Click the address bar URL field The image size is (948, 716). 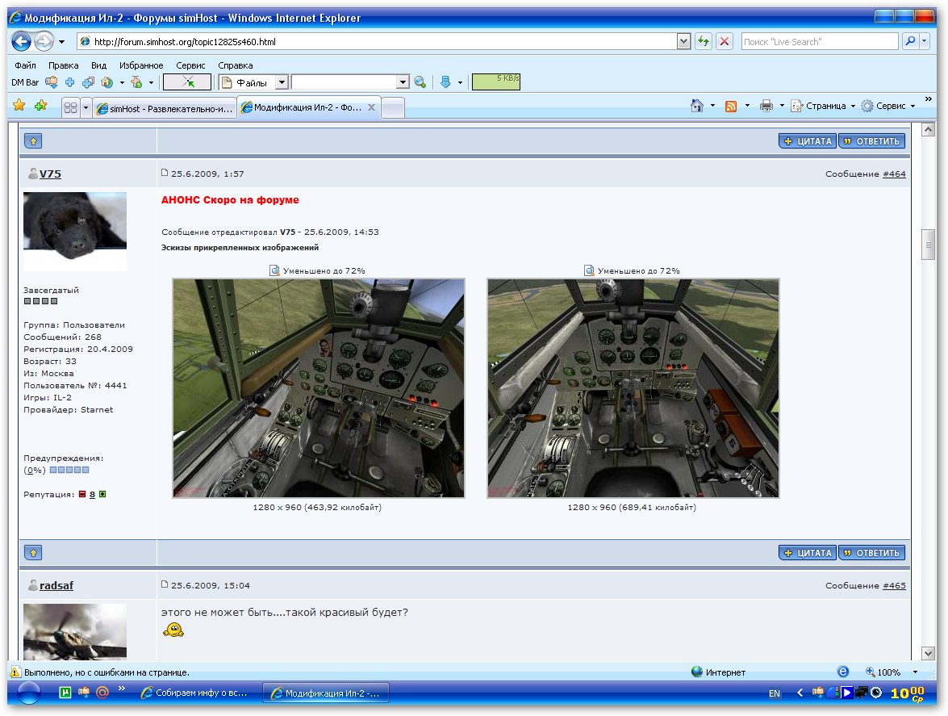coord(377,42)
